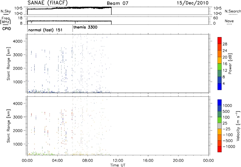The height and width of the screenshot is (167, 241).
Task: Click the blue top swatch of the Velocity colorbar
Action: 220,102
